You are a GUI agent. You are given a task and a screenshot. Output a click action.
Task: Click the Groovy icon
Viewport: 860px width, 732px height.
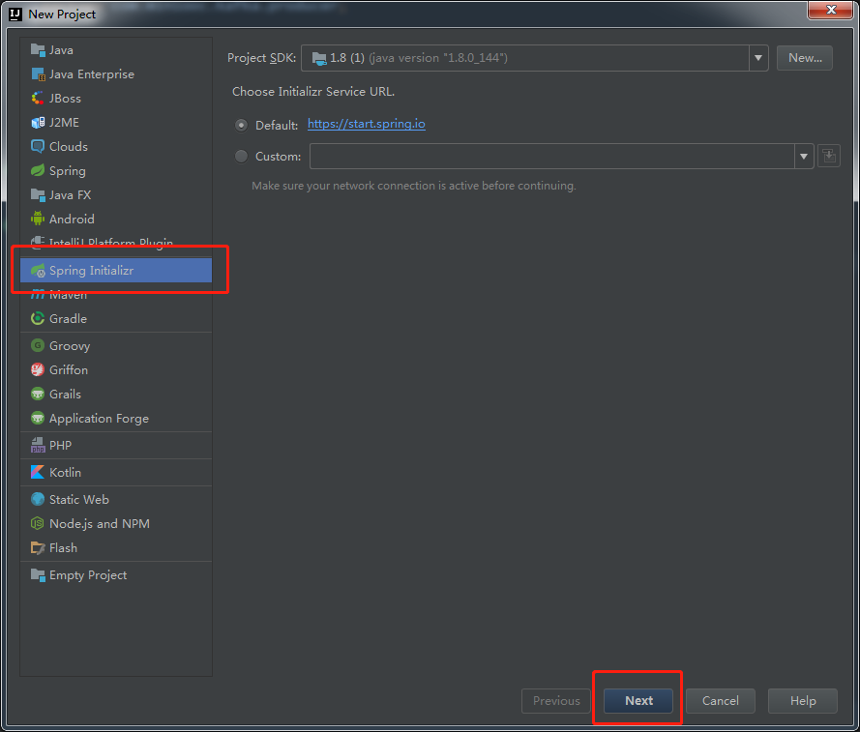point(38,345)
